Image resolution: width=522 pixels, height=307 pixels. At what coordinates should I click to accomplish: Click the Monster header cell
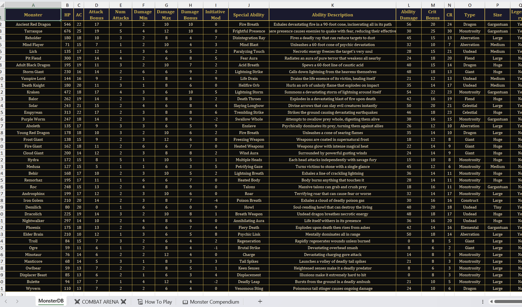coord(33,15)
